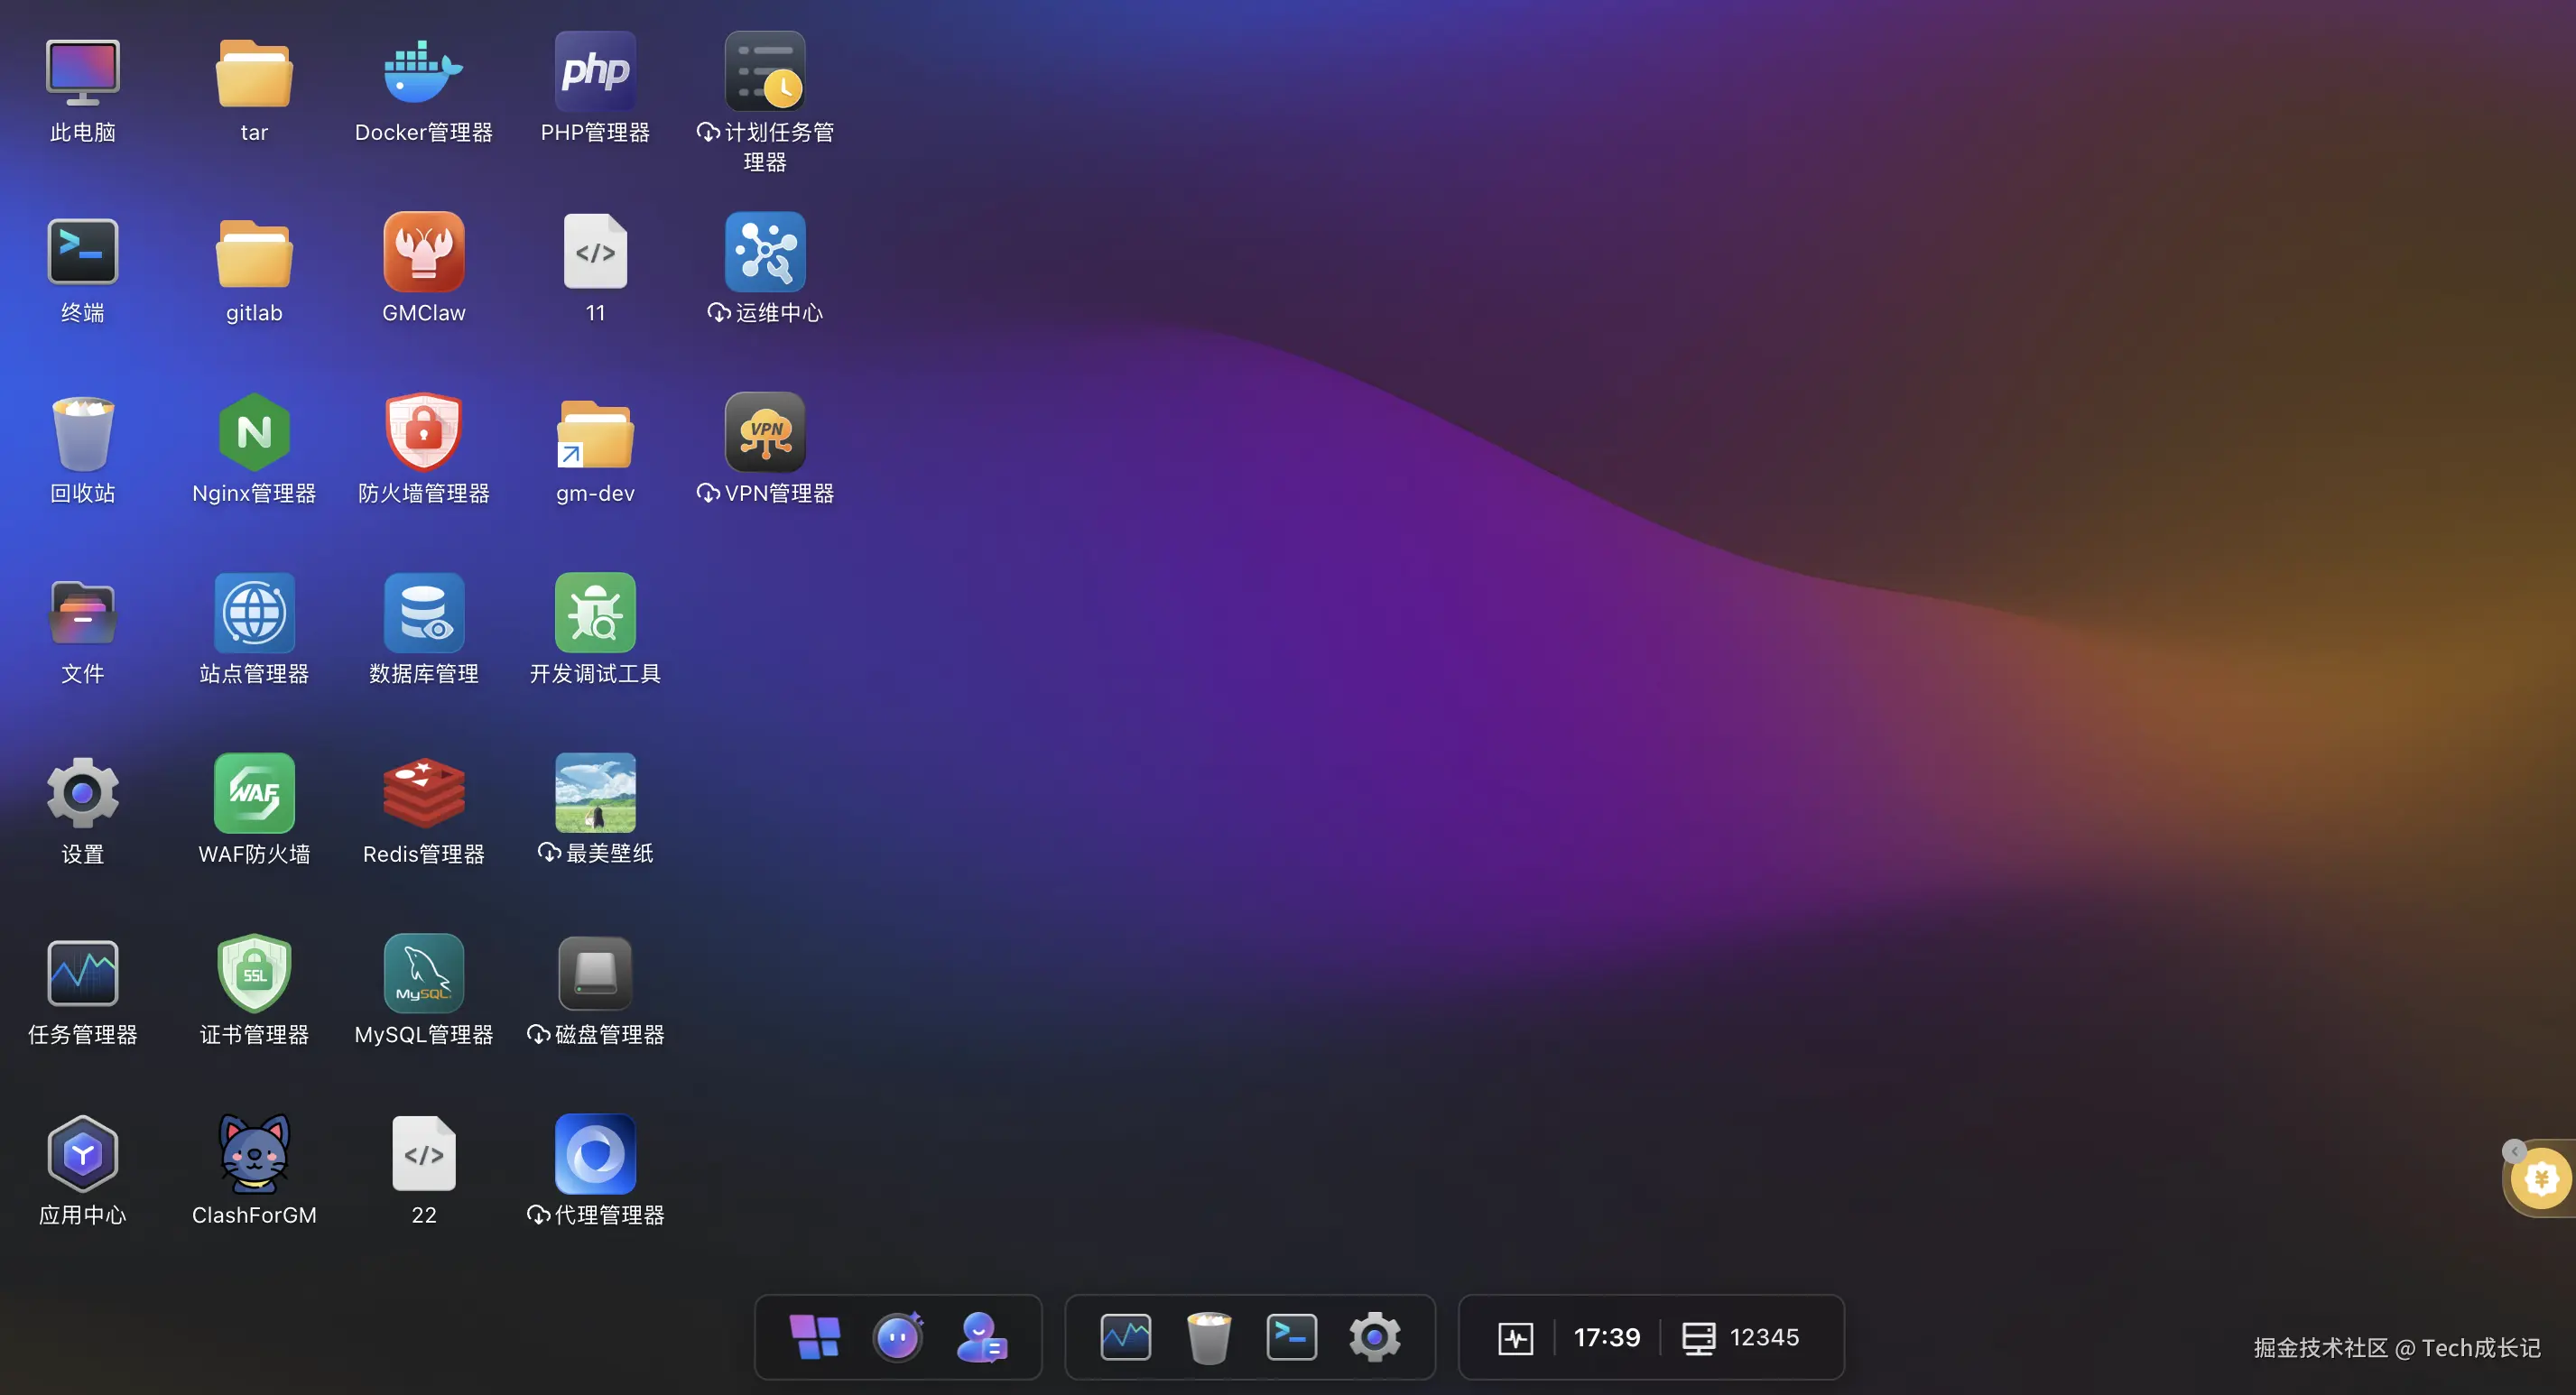This screenshot has width=2576, height=1395.
Task: Launch 防火墙管理器 firewall manager
Action: [x=423, y=432]
